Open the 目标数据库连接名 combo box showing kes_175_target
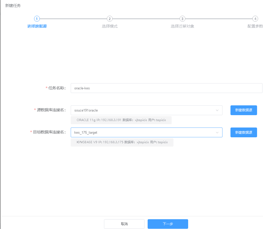 [x=143, y=132]
